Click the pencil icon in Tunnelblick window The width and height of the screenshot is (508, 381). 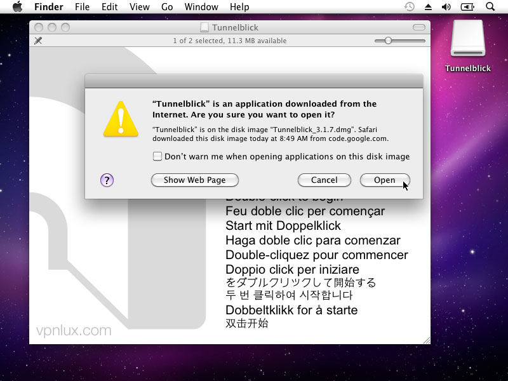click(x=38, y=41)
